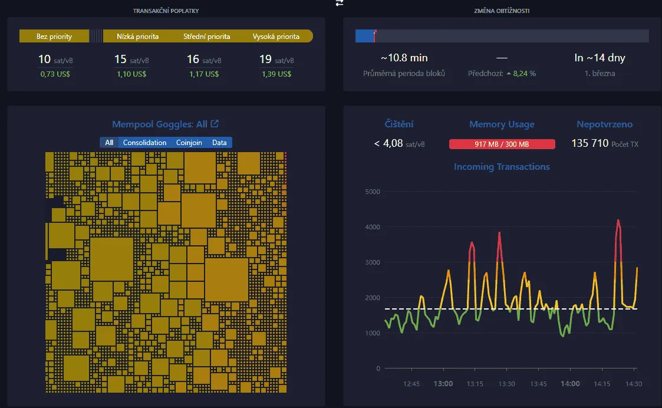Click the Bez priority fee segment
This screenshot has width=662, height=408.
pyautogui.click(x=54, y=37)
